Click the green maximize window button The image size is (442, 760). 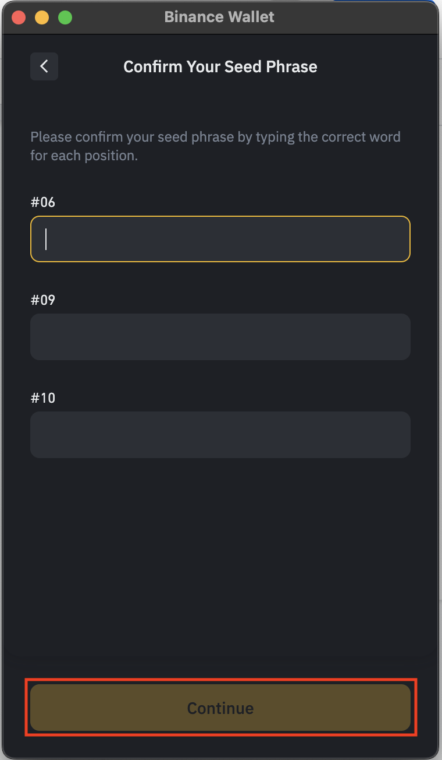click(x=65, y=17)
